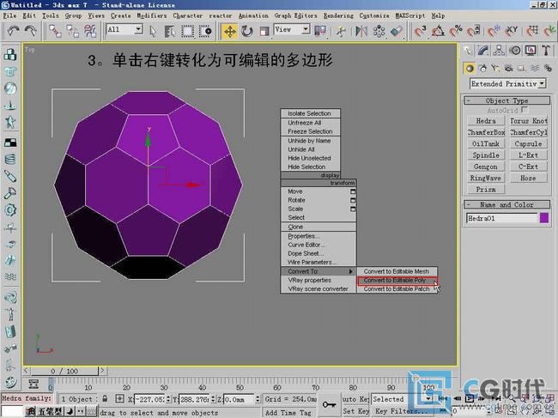
Task: Increase the X coordinate spinner
Action: click(x=168, y=397)
